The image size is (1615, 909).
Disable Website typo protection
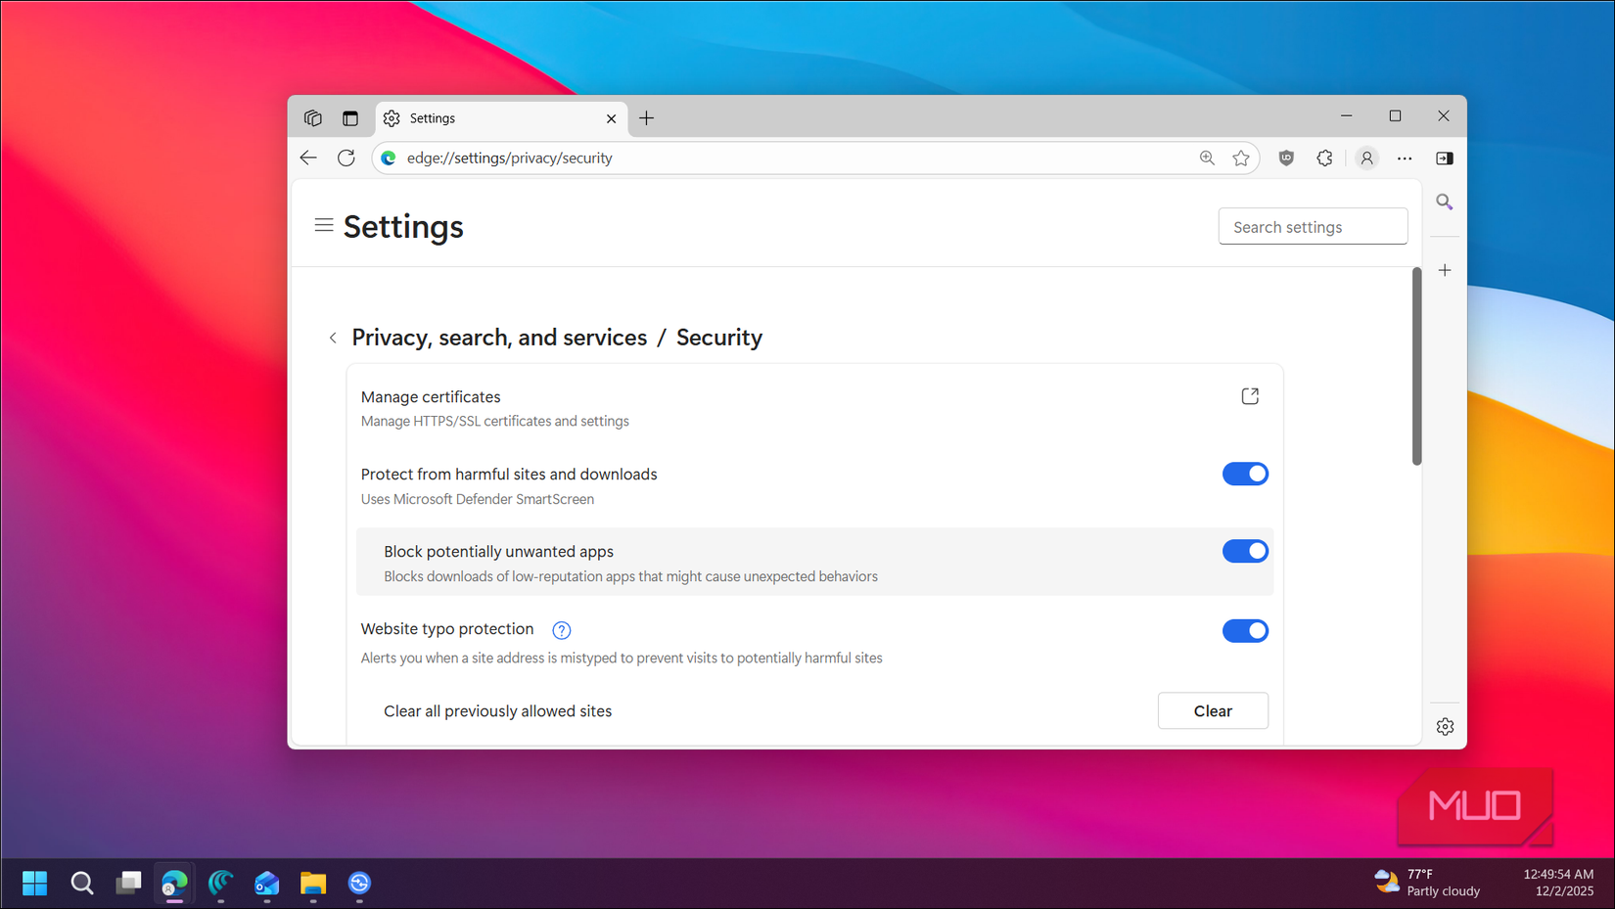point(1244,630)
